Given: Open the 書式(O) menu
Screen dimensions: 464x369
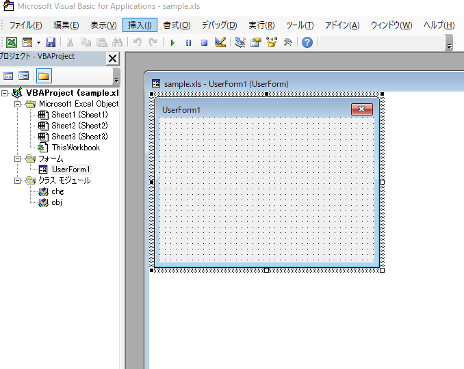Looking at the screenshot, I should [x=177, y=25].
